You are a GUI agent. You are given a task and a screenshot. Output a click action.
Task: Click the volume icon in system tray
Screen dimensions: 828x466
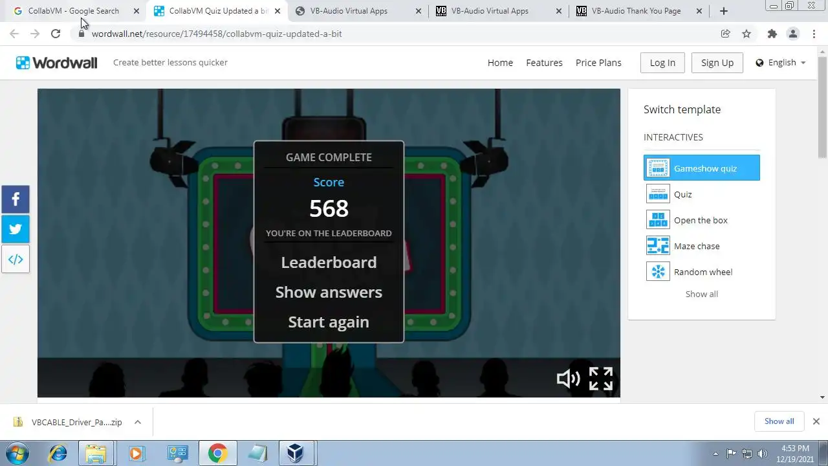coord(763,454)
